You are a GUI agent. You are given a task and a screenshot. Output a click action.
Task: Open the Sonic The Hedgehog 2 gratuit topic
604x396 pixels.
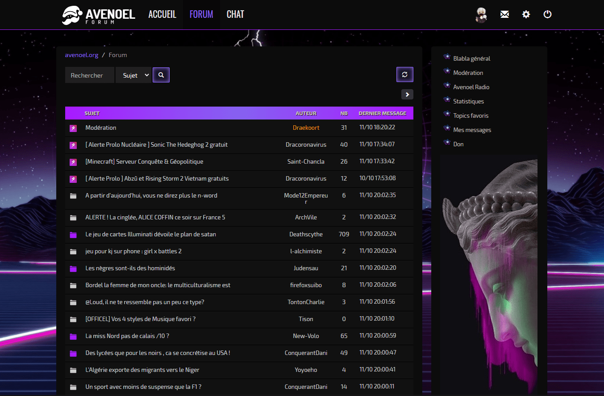click(156, 144)
